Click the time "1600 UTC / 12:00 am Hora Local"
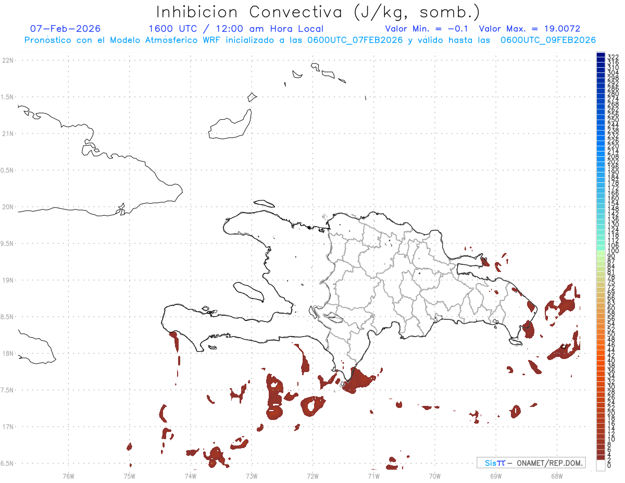625x483 pixels. (236, 29)
